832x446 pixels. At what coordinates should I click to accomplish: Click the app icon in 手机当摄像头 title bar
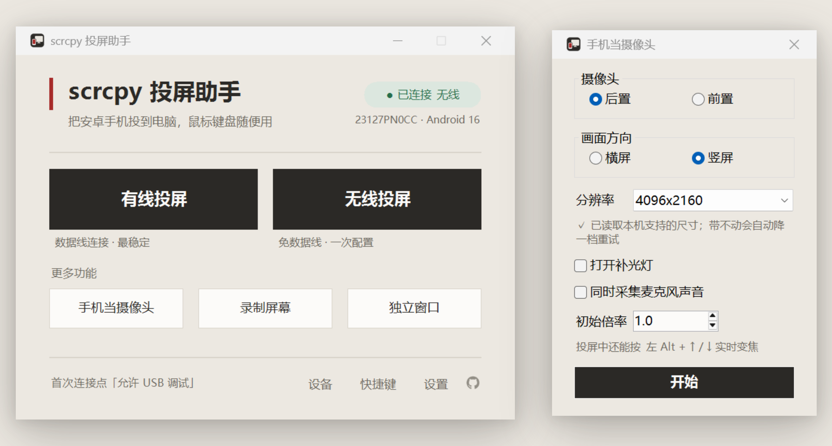(x=573, y=45)
